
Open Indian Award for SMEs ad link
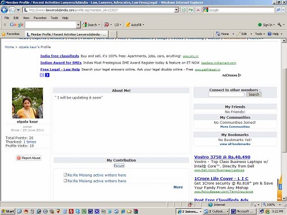[x=61, y=62]
